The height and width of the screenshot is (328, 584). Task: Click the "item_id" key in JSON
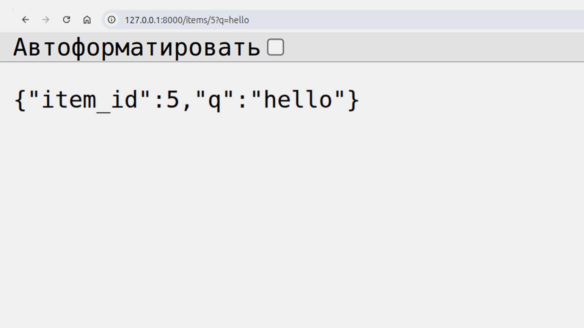[x=89, y=100]
